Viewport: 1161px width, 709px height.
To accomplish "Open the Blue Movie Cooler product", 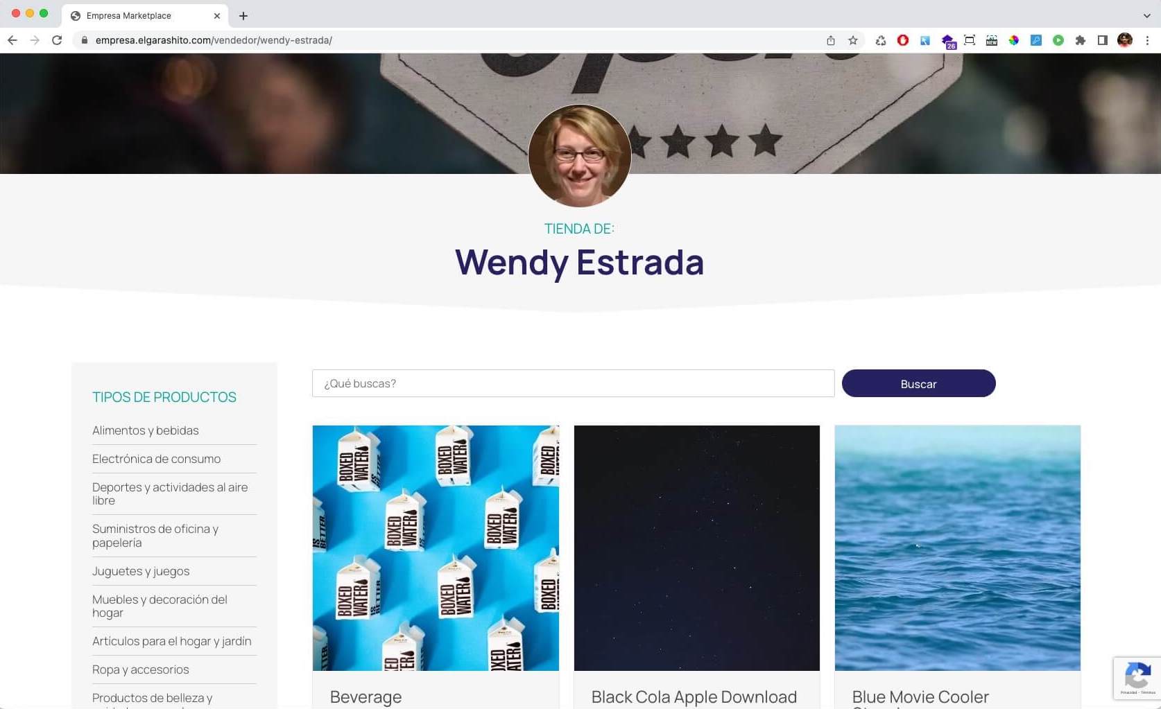I will point(920,698).
